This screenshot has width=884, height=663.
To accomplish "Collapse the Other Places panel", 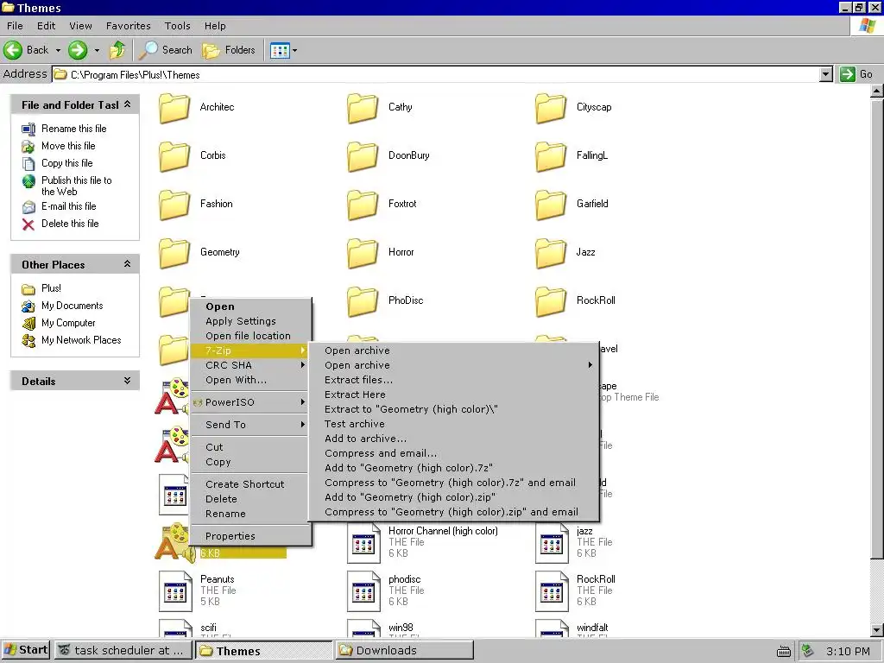I will pyautogui.click(x=128, y=264).
